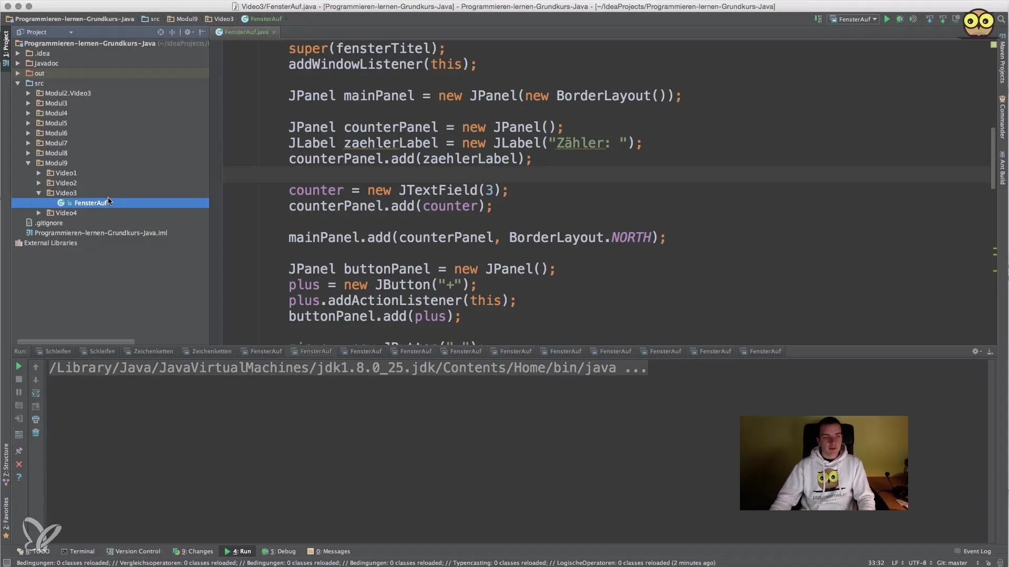Open Project panel settings gear
The height and width of the screenshot is (567, 1009).
(x=189, y=32)
